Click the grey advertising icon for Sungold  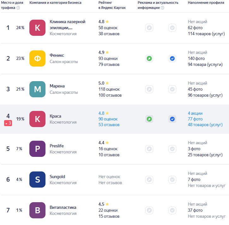coord(149,180)
